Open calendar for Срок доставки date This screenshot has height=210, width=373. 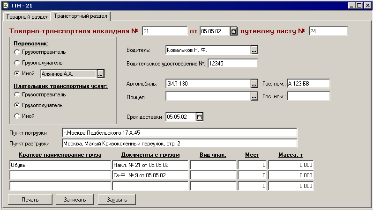pos(199,117)
